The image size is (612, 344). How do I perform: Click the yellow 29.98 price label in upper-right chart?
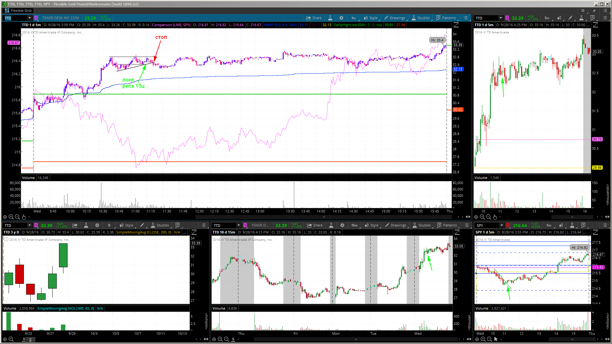[597, 168]
